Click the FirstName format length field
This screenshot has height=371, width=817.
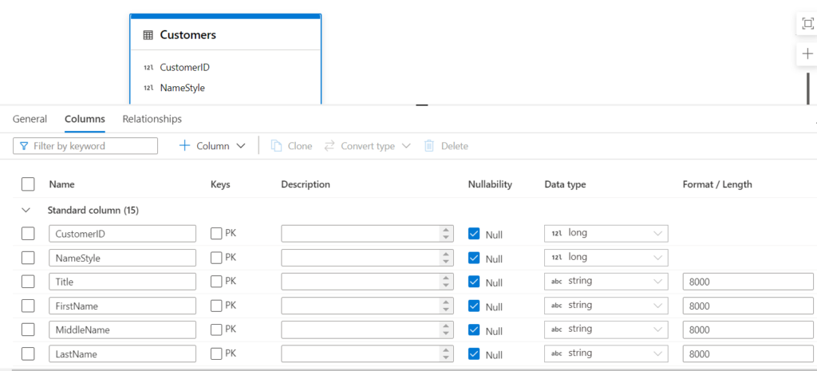click(x=748, y=306)
